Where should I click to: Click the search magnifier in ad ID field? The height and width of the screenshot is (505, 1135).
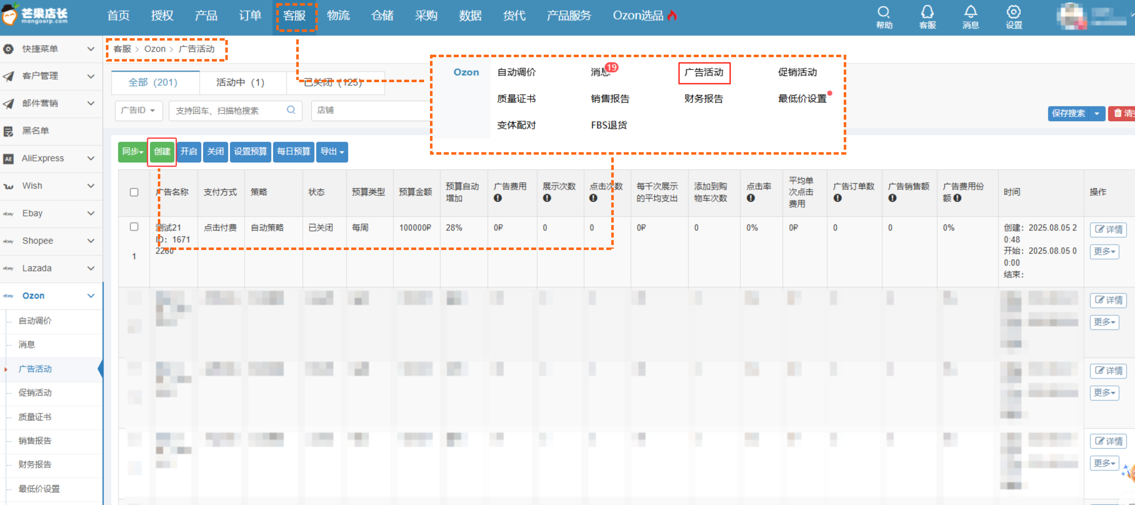[291, 110]
